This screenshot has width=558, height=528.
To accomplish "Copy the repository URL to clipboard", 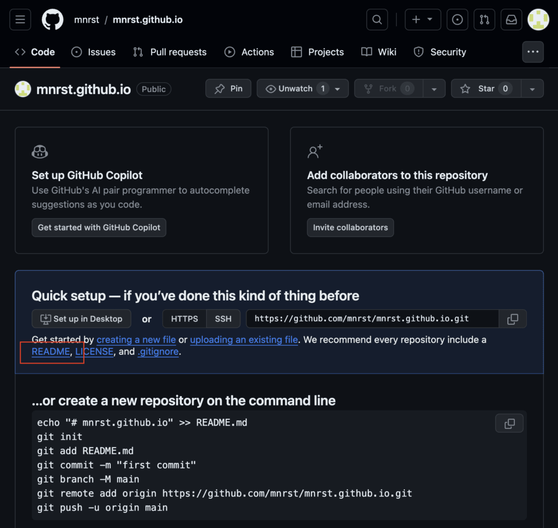I will (512, 318).
